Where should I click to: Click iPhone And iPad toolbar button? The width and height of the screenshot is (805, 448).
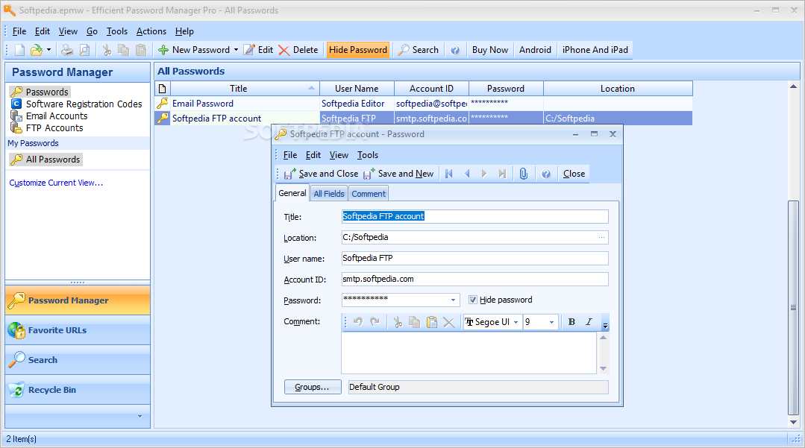coord(595,50)
